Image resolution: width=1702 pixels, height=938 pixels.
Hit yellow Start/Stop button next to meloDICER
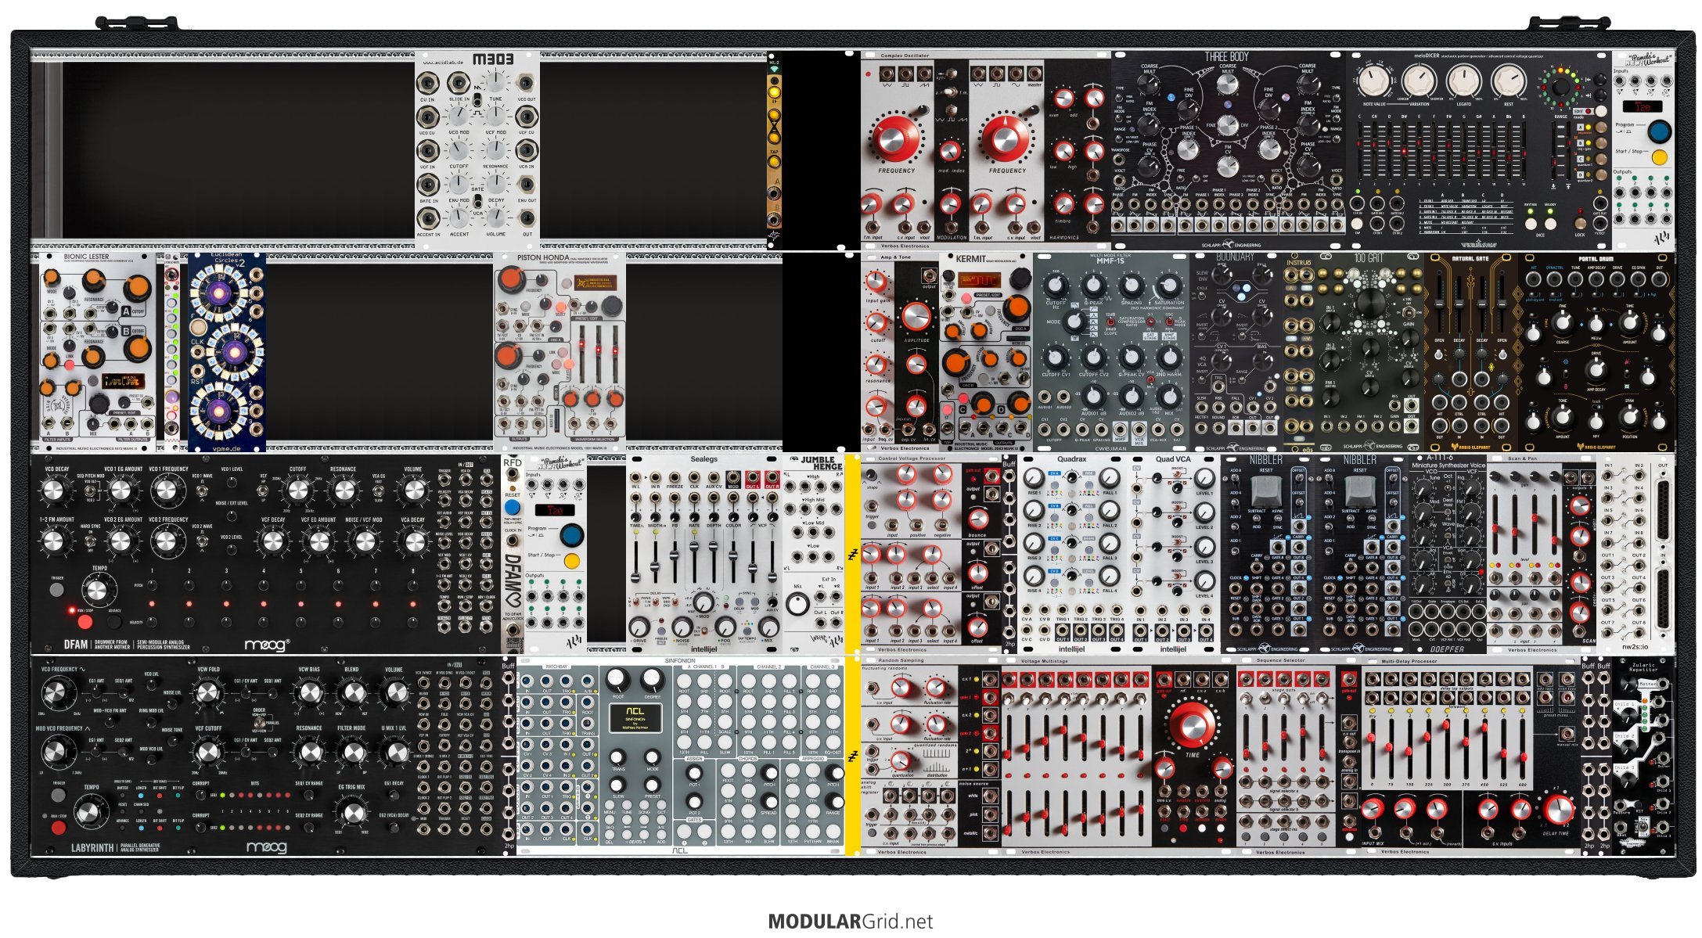pyautogui.click(x=1660, y=157)
